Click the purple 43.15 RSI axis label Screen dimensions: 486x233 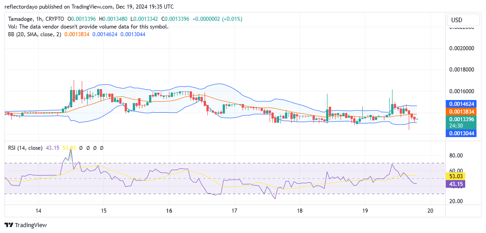tap(455, 184)
